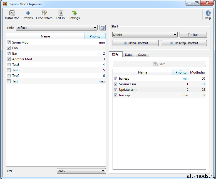Open the Executables editor
The image size is (216, 179).
tap(44, 15)
